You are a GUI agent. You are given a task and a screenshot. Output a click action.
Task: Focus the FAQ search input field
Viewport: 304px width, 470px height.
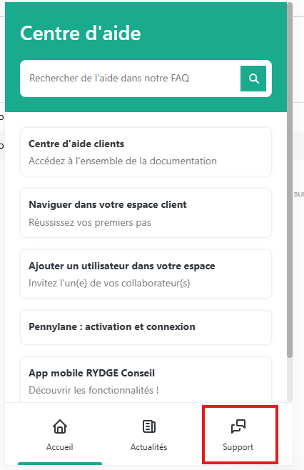tap(131, 79)
